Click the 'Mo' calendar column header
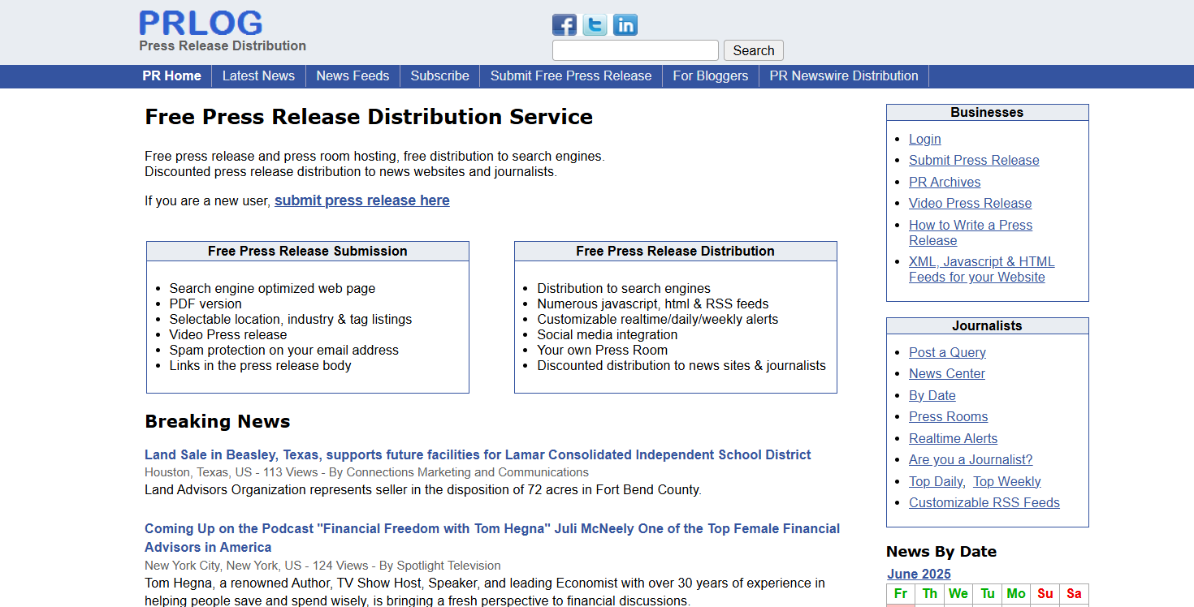This screenshot has height=607, width=1194. [x=1016, y=594]
